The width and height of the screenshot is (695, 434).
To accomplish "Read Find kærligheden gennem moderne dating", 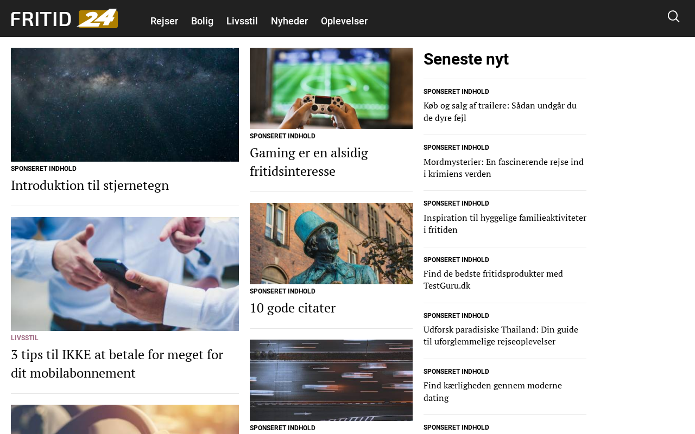I will 492,392.
